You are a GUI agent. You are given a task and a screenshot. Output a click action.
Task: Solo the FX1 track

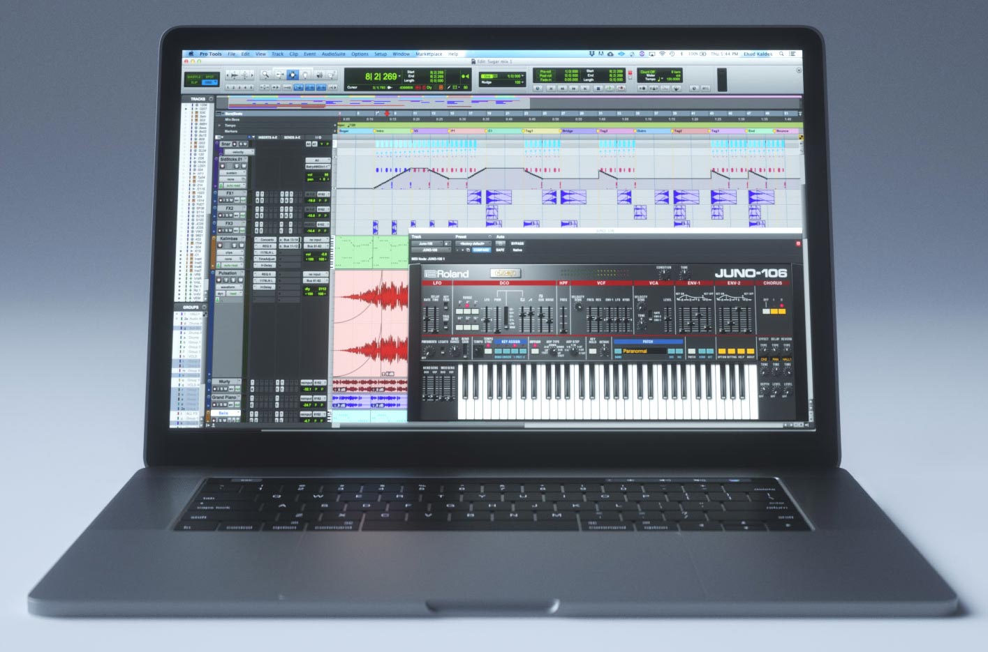(x=228, y=199)
